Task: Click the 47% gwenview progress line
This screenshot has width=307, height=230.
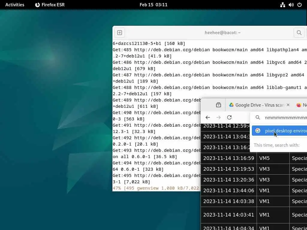Action: pos(156,188)
